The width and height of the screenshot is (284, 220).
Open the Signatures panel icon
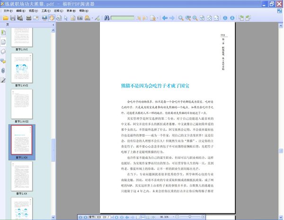coord(3,80)
